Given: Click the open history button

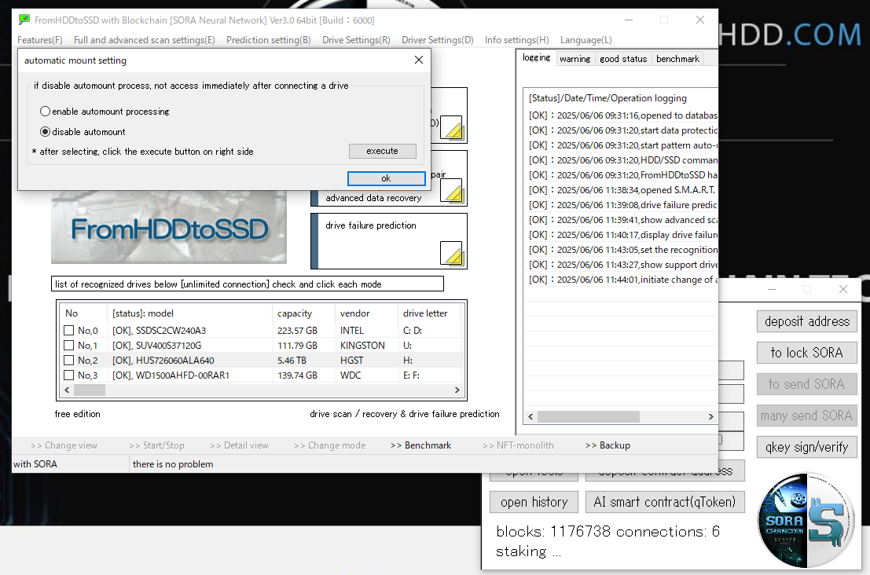Looking at the screenshot, I should pos(534,502).
